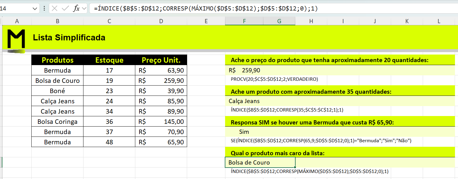This screenshot has width=458, height=179.
Task: Select column D header
Action: (161, 21)
